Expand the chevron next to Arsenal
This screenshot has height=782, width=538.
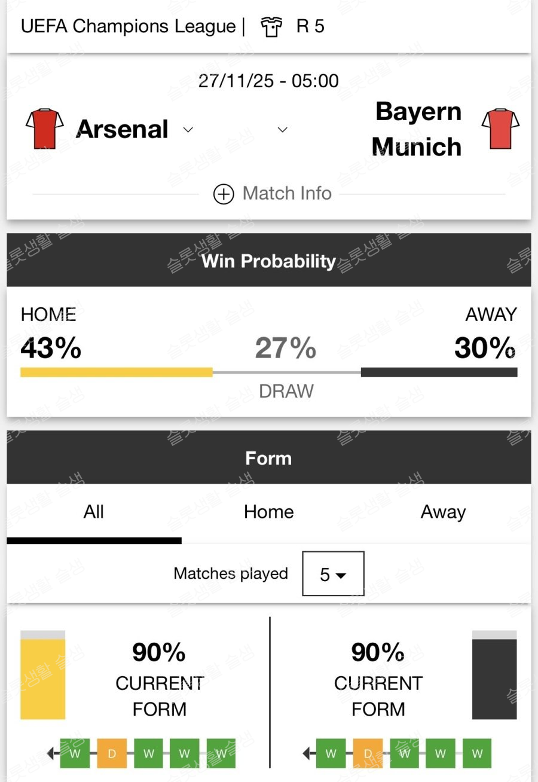[188, 130]
